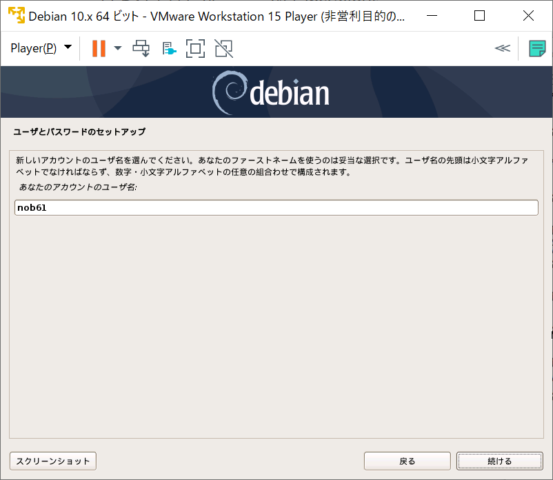Screen dimensions: 553x480
Task: Open the green notes message icon
Action: tap(537, 48)
